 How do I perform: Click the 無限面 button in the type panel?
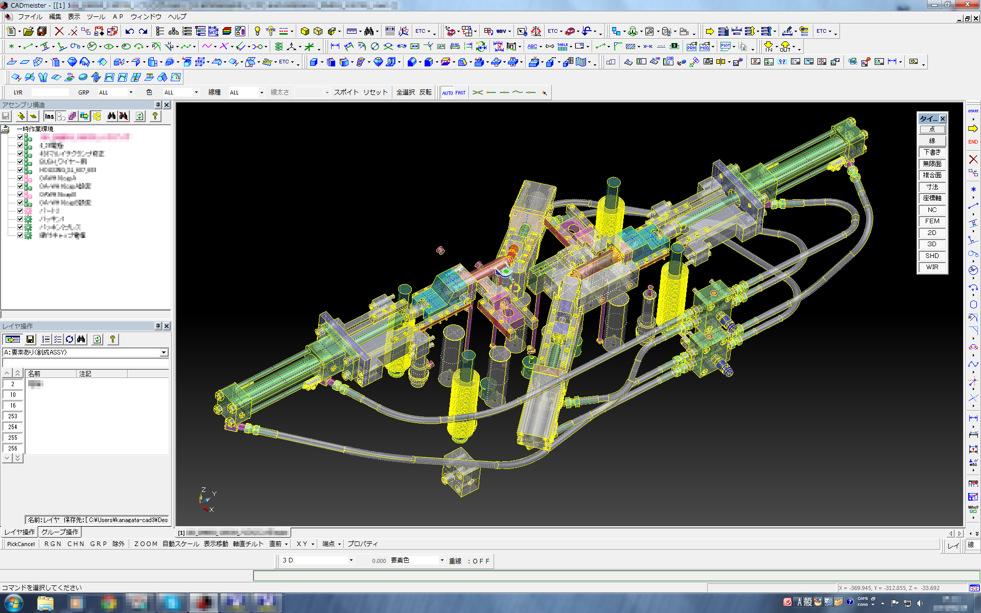tap(932, 164)
